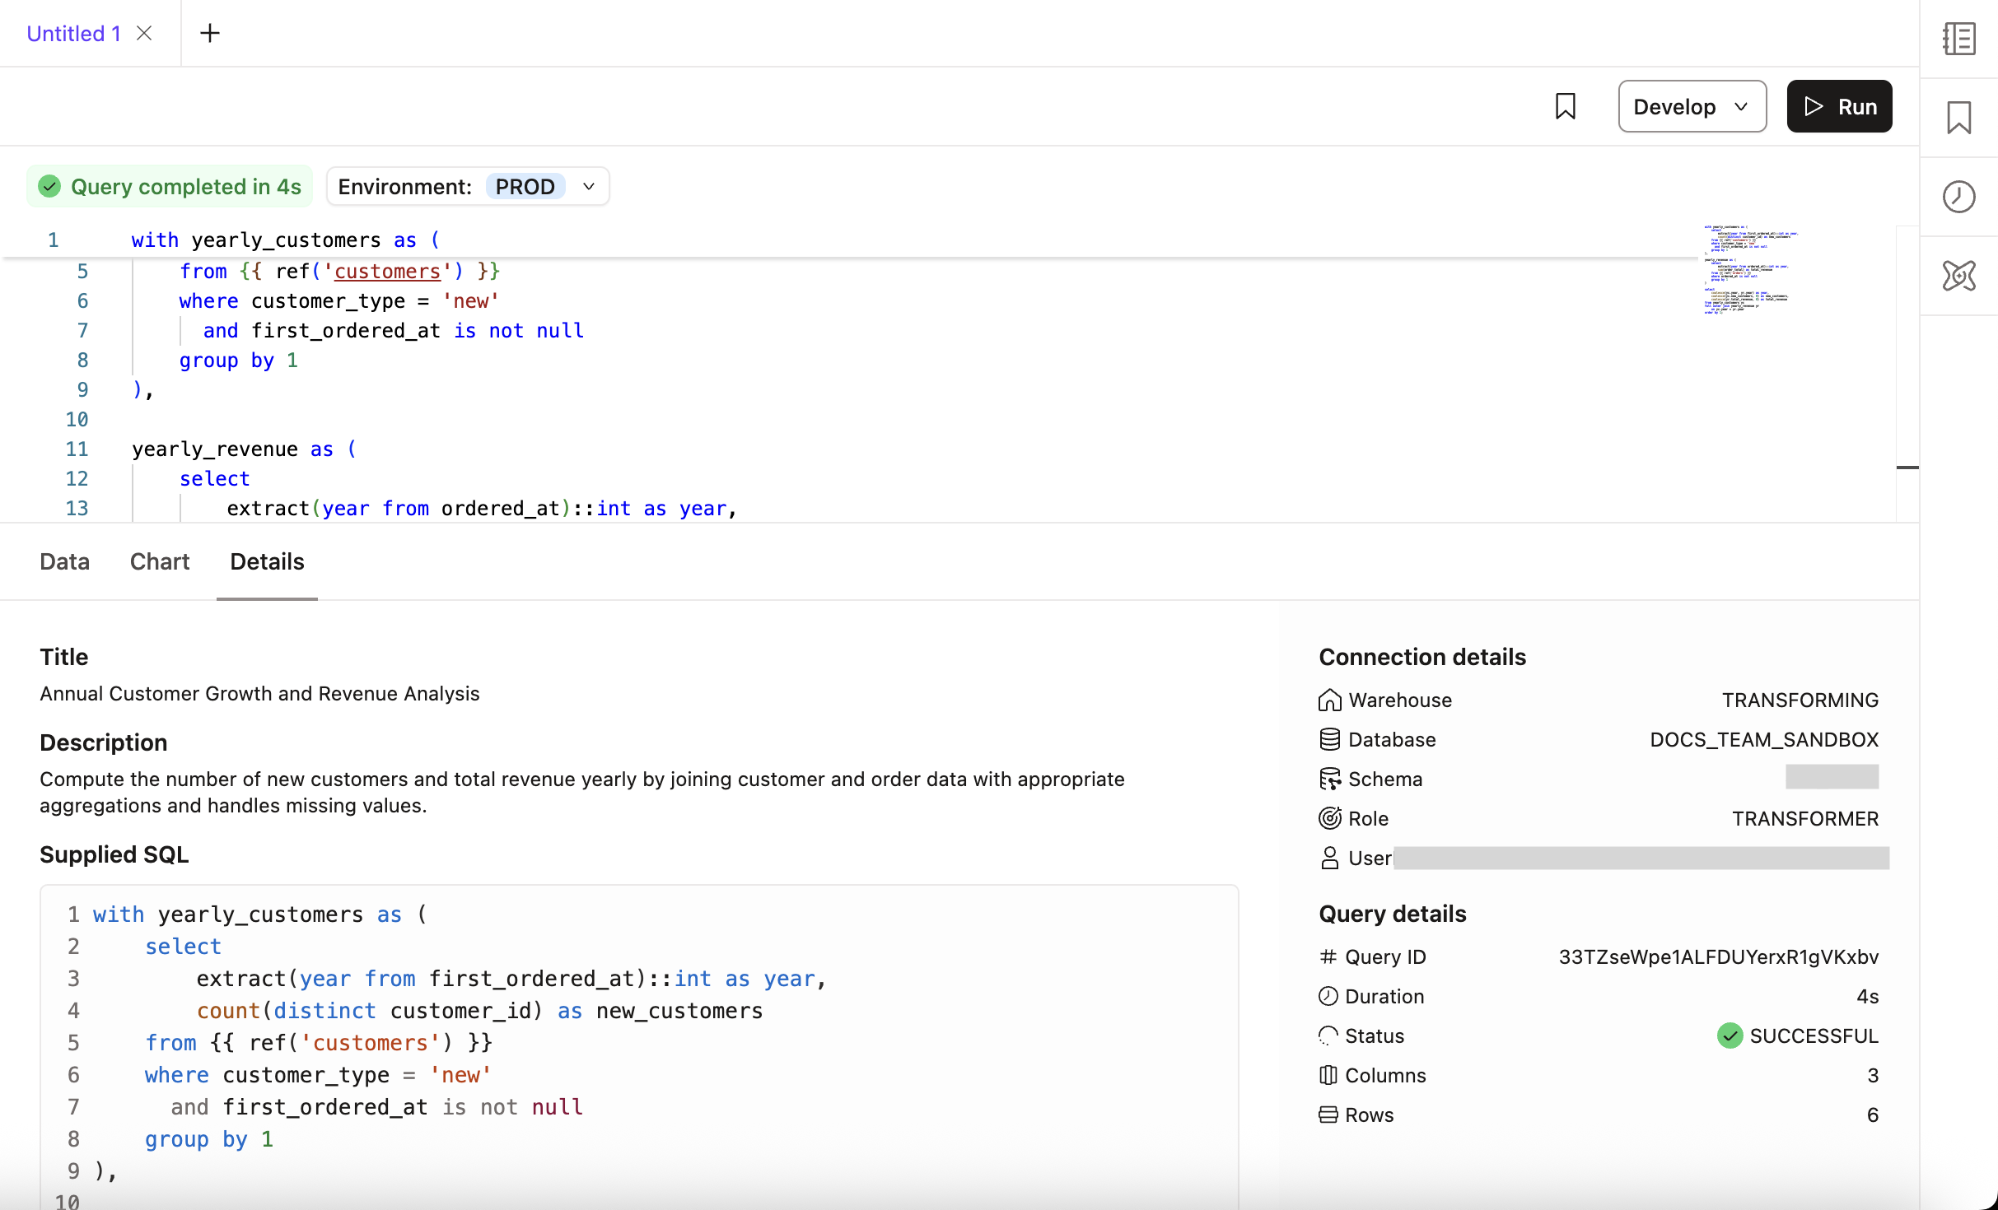Click the customers ref link in line 5
This screenshot has width=1998, height=1210.
(388, 271)
